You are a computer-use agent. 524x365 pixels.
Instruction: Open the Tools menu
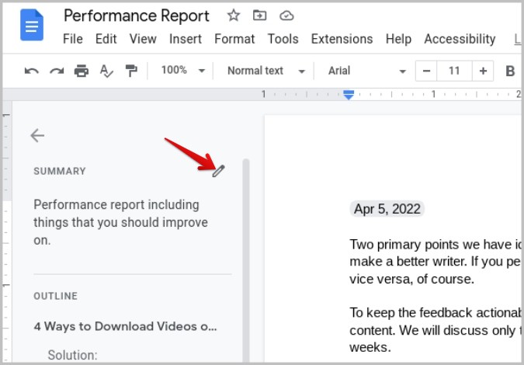(283, 39)
